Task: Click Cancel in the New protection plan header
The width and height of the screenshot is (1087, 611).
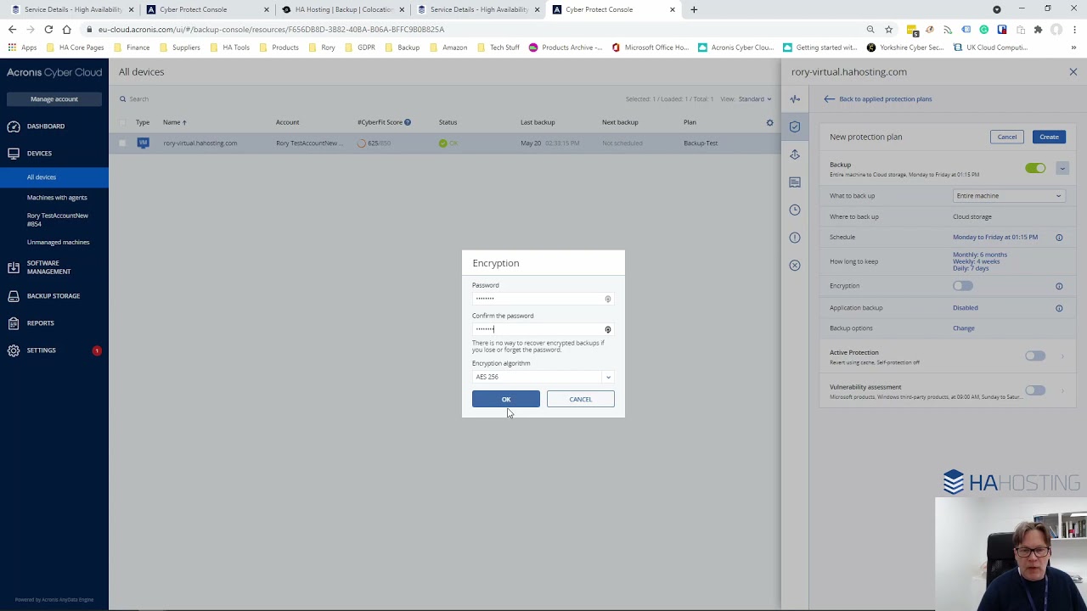Action: (1006, 137)
